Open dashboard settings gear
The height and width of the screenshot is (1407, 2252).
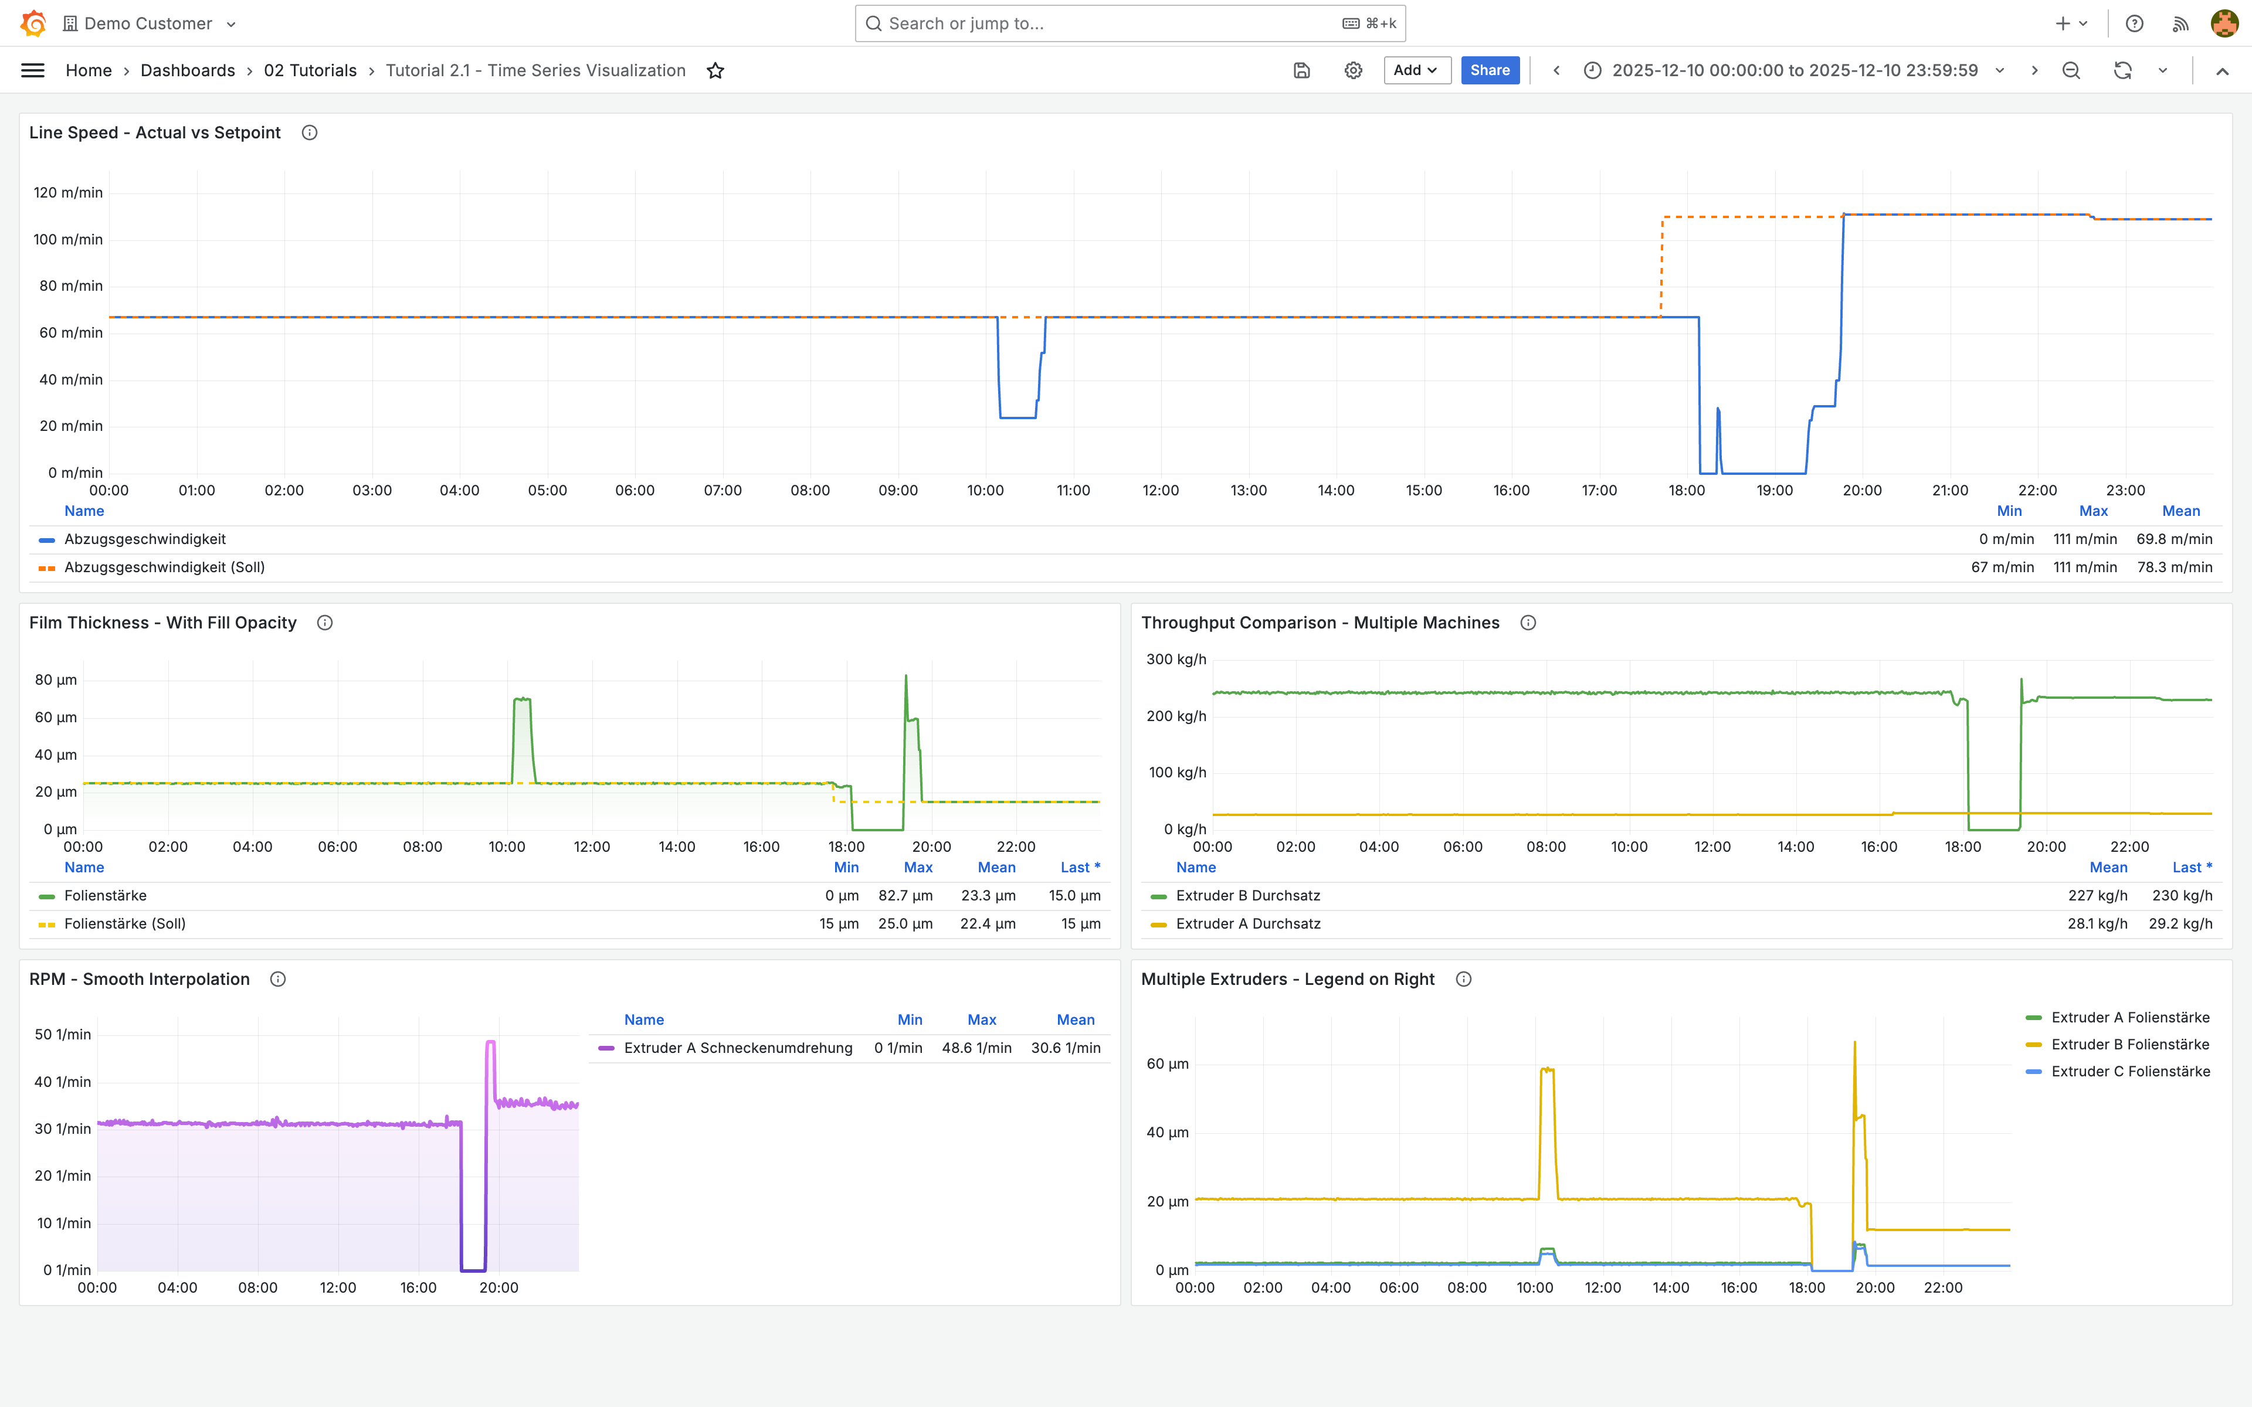(x=1353, y=71)
